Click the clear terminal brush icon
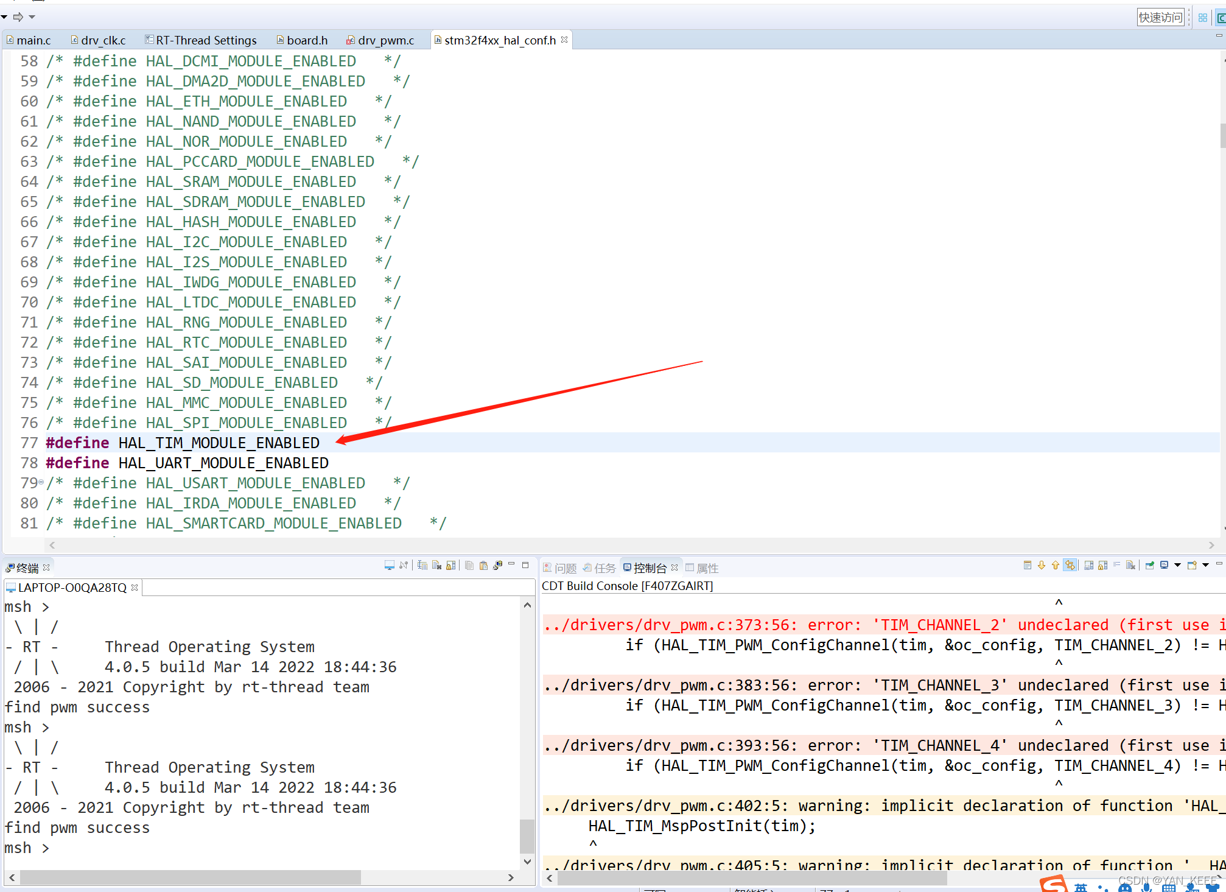This screenshot has height=892, width=1226. coord(497,564)
